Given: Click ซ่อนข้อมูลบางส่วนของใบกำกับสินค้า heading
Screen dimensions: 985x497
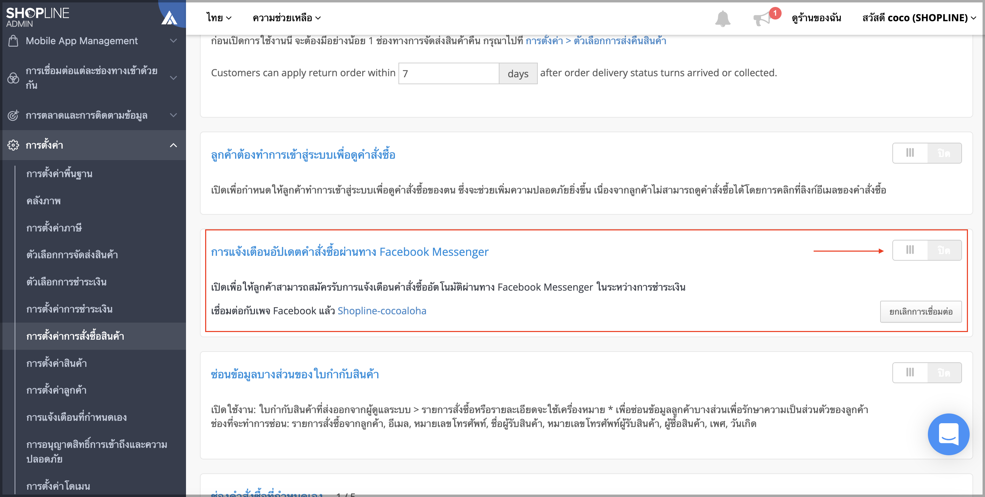Looking at the screenshot, I should (295, 374).
